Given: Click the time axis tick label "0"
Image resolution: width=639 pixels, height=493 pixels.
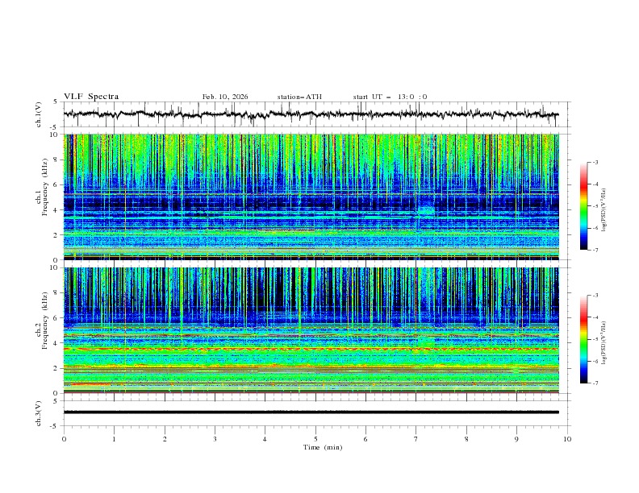Looking at the screenshot, I should 64,439.
